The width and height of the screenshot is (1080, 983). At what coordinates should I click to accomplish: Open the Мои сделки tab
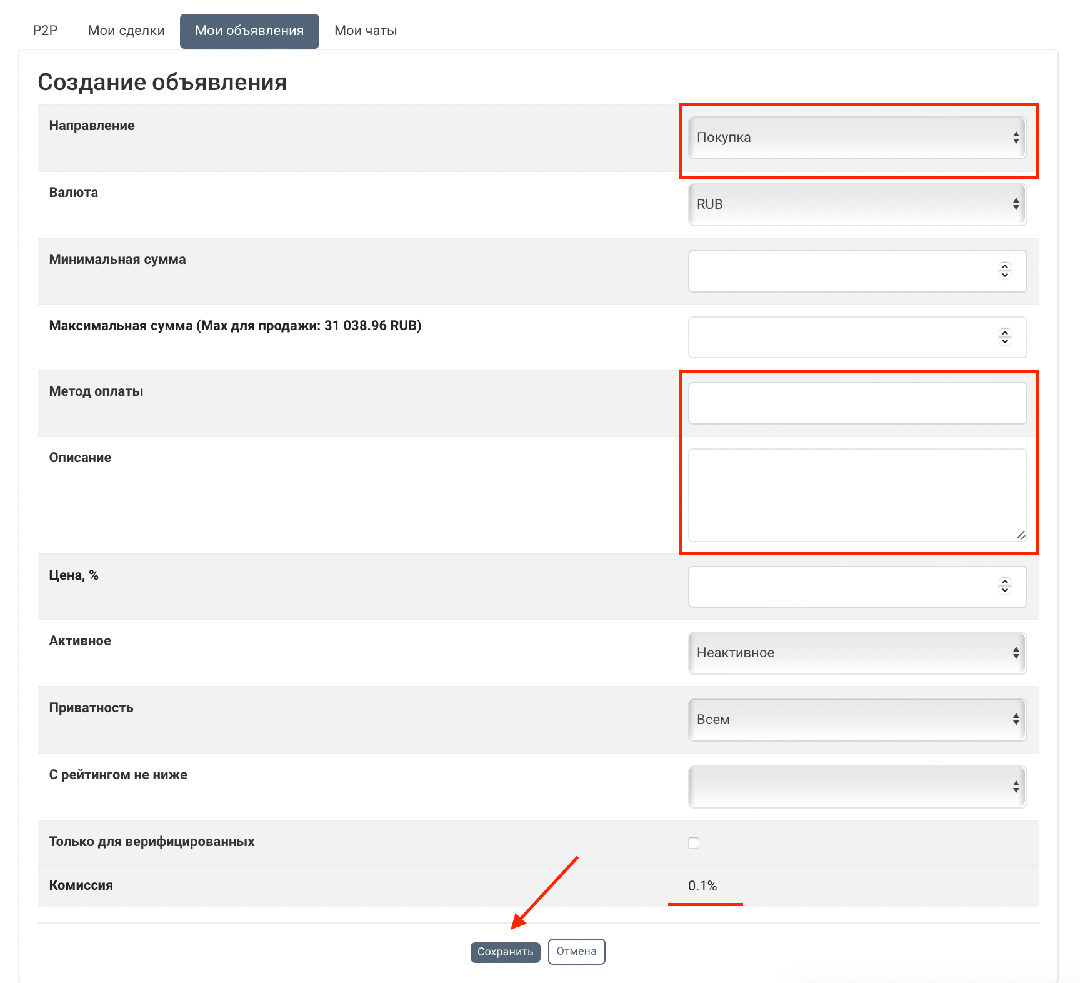click(x=126, y=31)
